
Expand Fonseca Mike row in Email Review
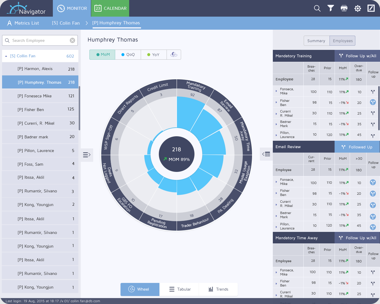coord(276,182)
